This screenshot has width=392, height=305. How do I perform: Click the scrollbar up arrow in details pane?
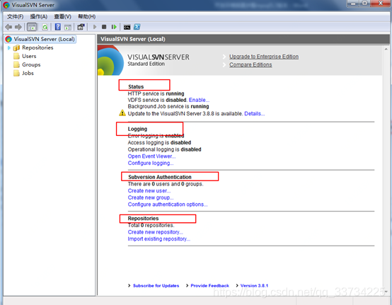tap(386, 49)
